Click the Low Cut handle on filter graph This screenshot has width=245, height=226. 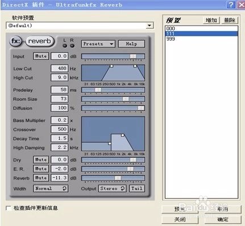point(111,66)
